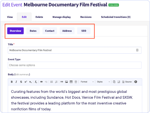Click the PUBLISHED status badge
The image size is (150, 113).
click(x=114, y=5)
